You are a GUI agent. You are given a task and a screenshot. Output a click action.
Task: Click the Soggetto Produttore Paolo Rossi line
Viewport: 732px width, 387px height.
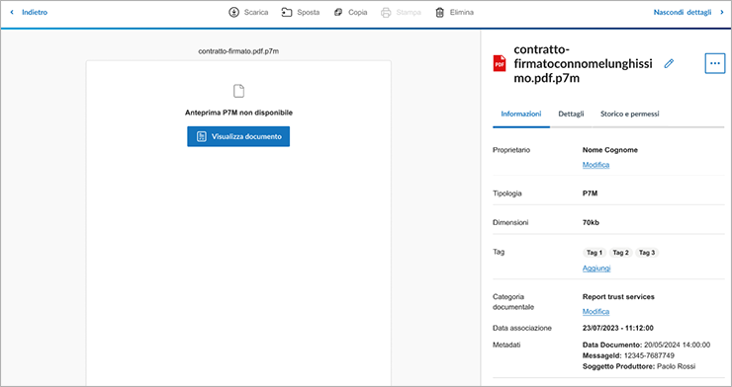(639, 366)
